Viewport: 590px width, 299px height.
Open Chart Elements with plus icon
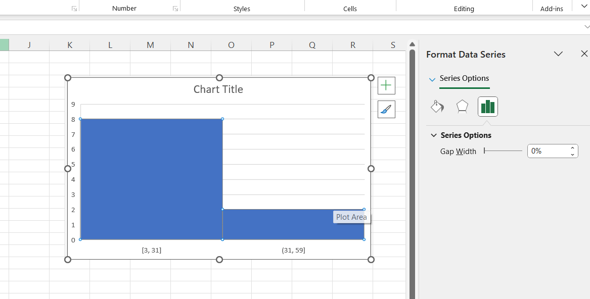coord(386,85)
